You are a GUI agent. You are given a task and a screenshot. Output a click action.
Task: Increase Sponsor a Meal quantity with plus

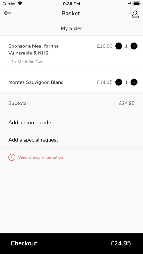[134, 46]
